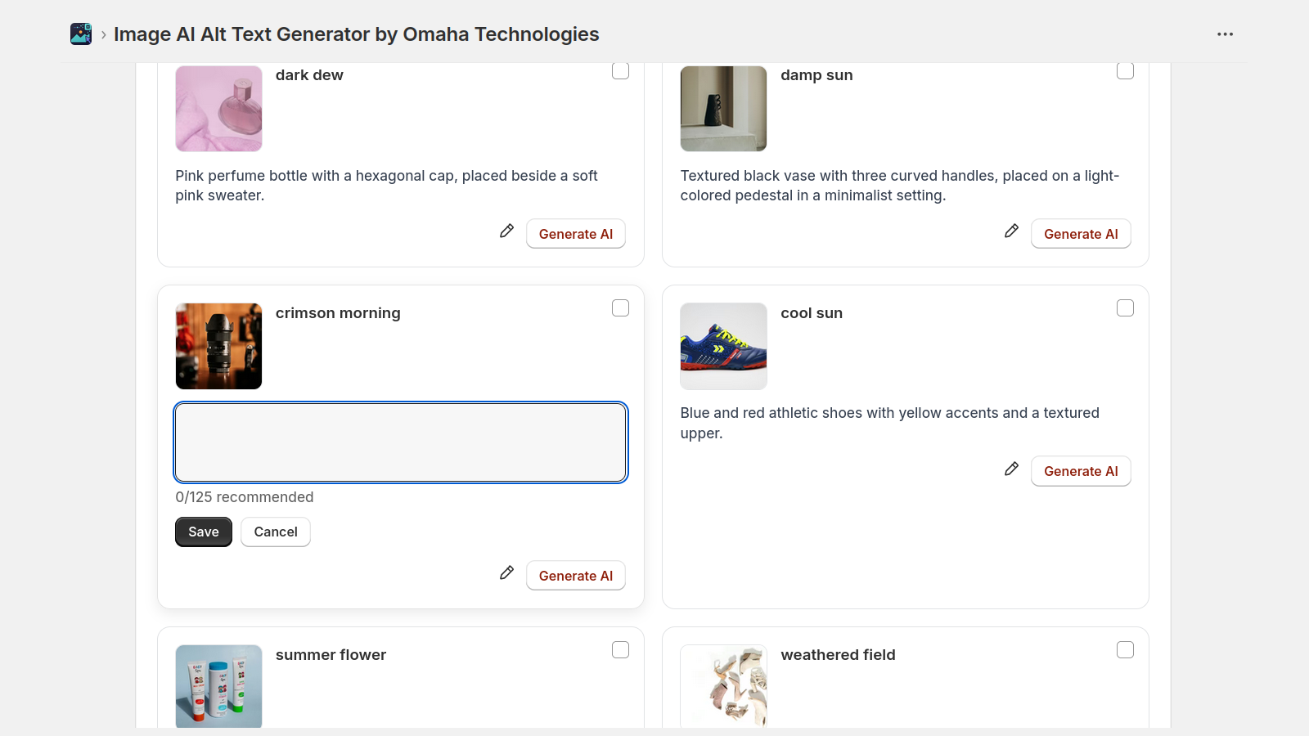The height and width of the screenshot is (736, 1309).
Task: Generate AI alt text for damp sun
Action: coord(1081,234)
